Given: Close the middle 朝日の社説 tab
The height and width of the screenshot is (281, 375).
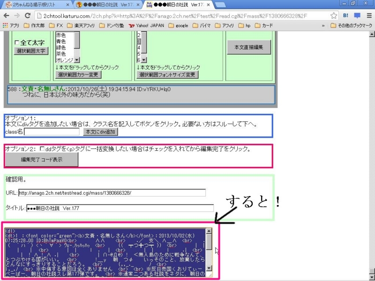Looking at the screenshot, I should (x=137, y=5).
